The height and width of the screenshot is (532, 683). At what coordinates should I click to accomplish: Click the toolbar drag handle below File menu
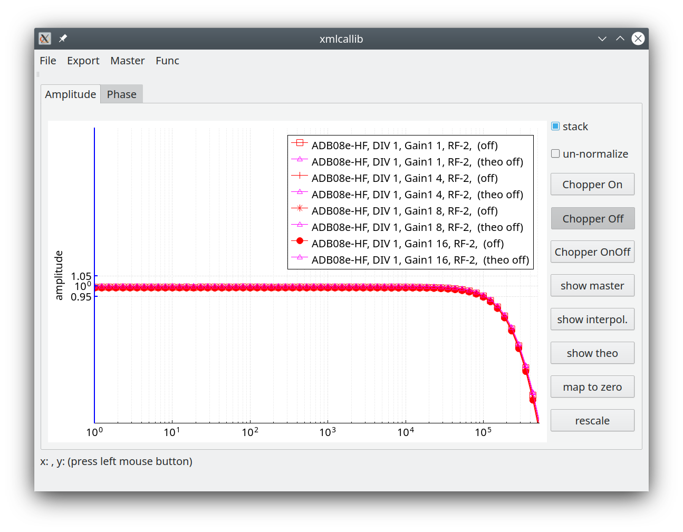pos(38,74)
